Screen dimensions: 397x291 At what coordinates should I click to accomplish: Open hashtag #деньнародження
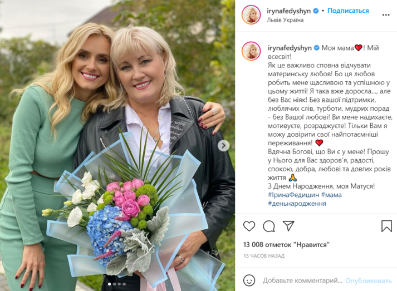click(297, 204)
